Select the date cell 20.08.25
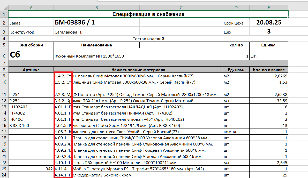Image resolution: width=308 pixels, height=178 pixels. (x=269, y=23)
